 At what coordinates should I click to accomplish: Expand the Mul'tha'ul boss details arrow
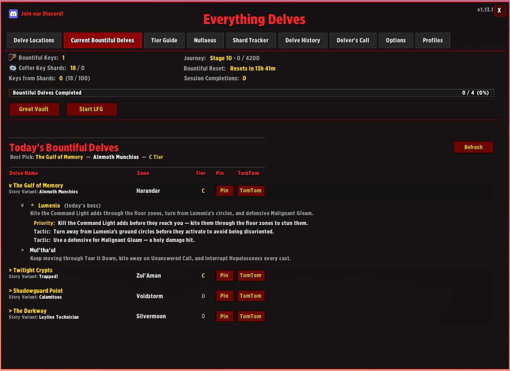[22, 250]
